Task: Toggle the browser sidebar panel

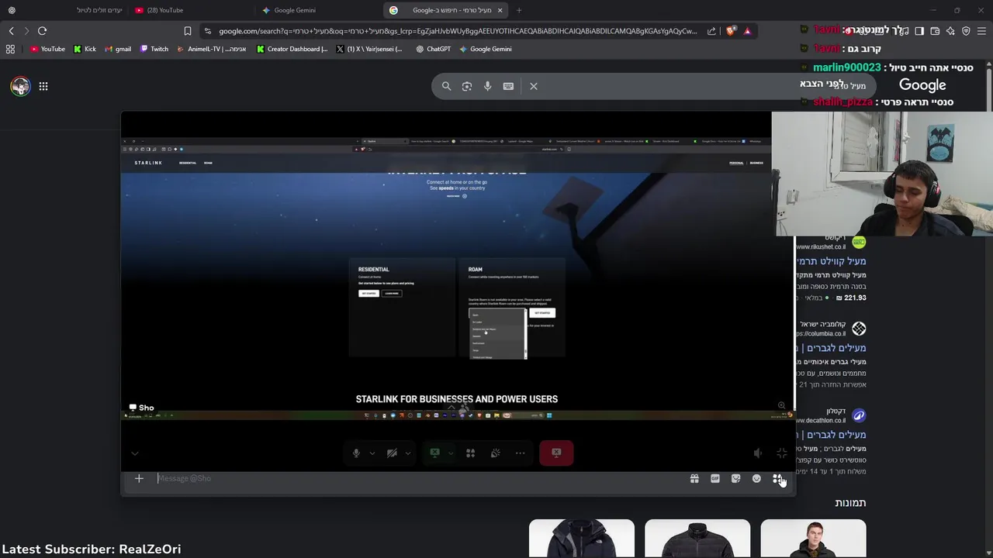Action: click(x=919, y=31)
